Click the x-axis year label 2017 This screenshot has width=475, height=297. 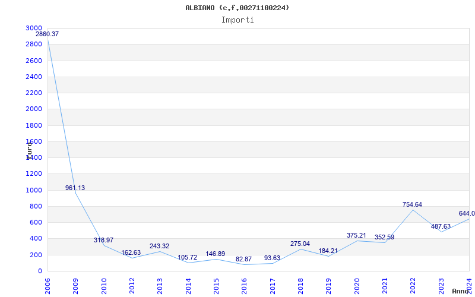(x=273, y=286)
